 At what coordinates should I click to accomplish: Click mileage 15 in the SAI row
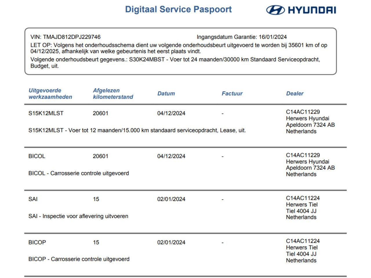(96, 199)
